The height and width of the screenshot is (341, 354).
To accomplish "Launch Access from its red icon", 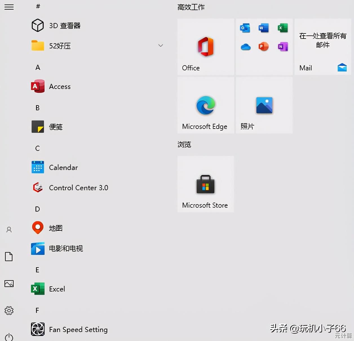I will [38, 86].
